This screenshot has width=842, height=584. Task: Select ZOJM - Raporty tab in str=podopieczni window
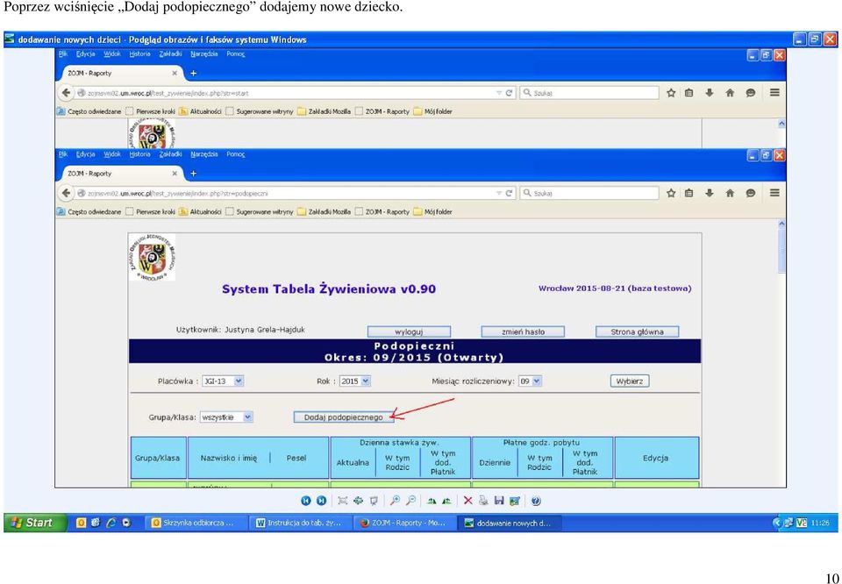(120, 174)
